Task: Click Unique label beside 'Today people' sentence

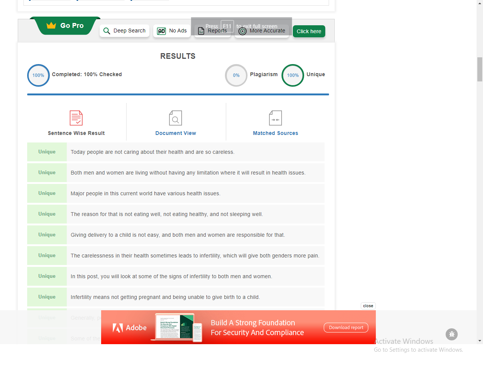Action: [x=47, y=152]
